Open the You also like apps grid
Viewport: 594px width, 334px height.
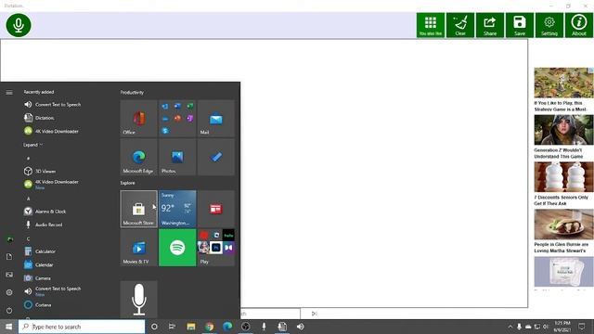(431, 25)
